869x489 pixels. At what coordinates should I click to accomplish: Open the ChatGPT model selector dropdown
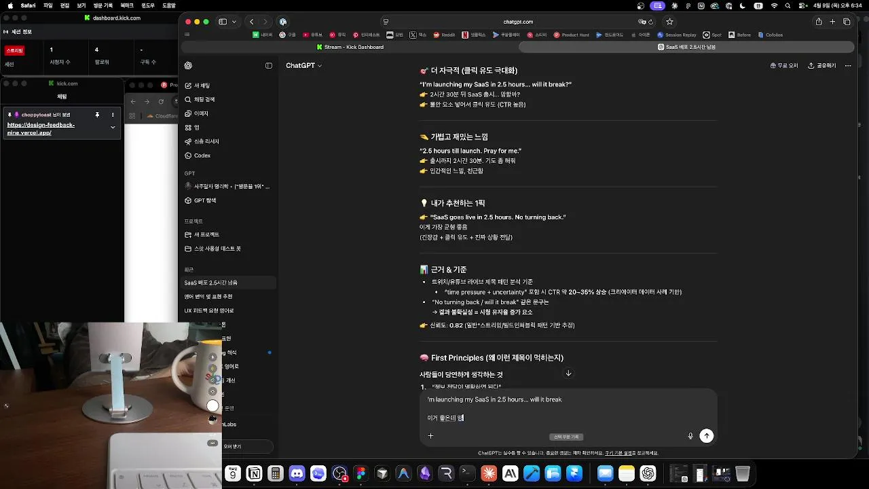(303, 66)
